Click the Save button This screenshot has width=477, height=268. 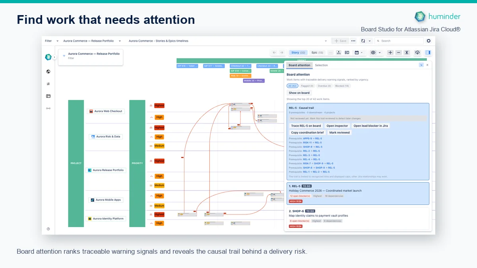(340, 41)
